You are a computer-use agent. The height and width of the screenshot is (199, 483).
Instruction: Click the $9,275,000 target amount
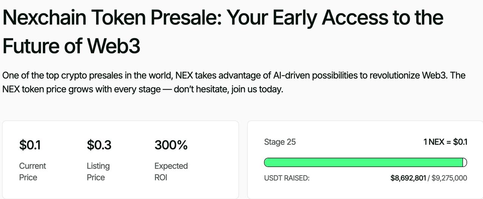coord(449,178)
